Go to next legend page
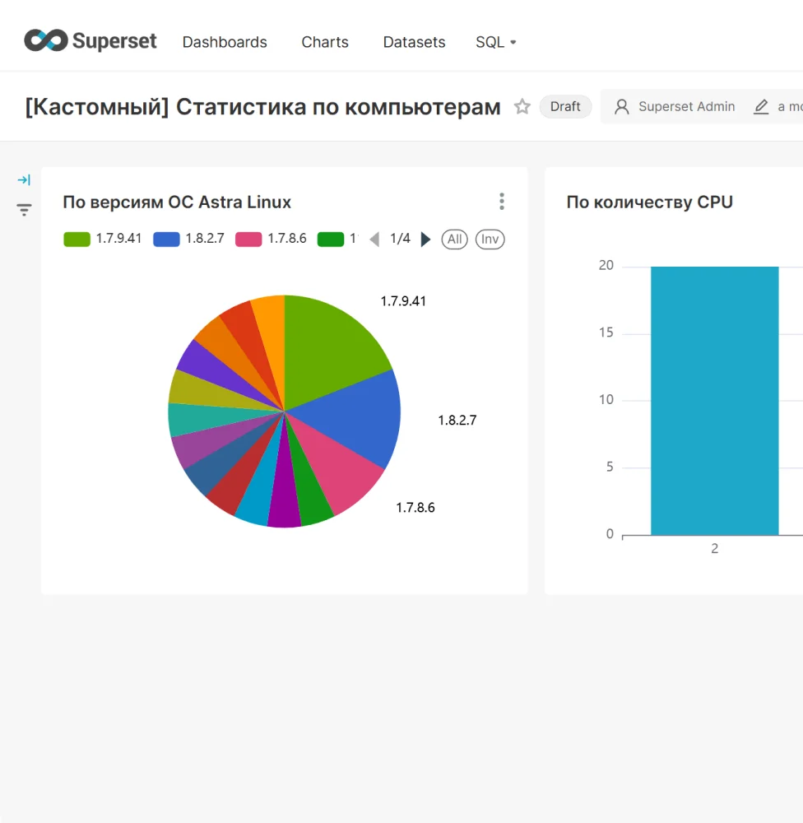This screenshot has height=823, width=803. (425, 239)
